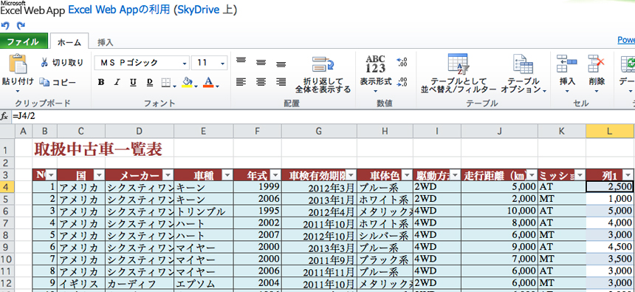The height and width of the screenshot is (292, 635).
Task: Align text to top
Action: point(241,61)
